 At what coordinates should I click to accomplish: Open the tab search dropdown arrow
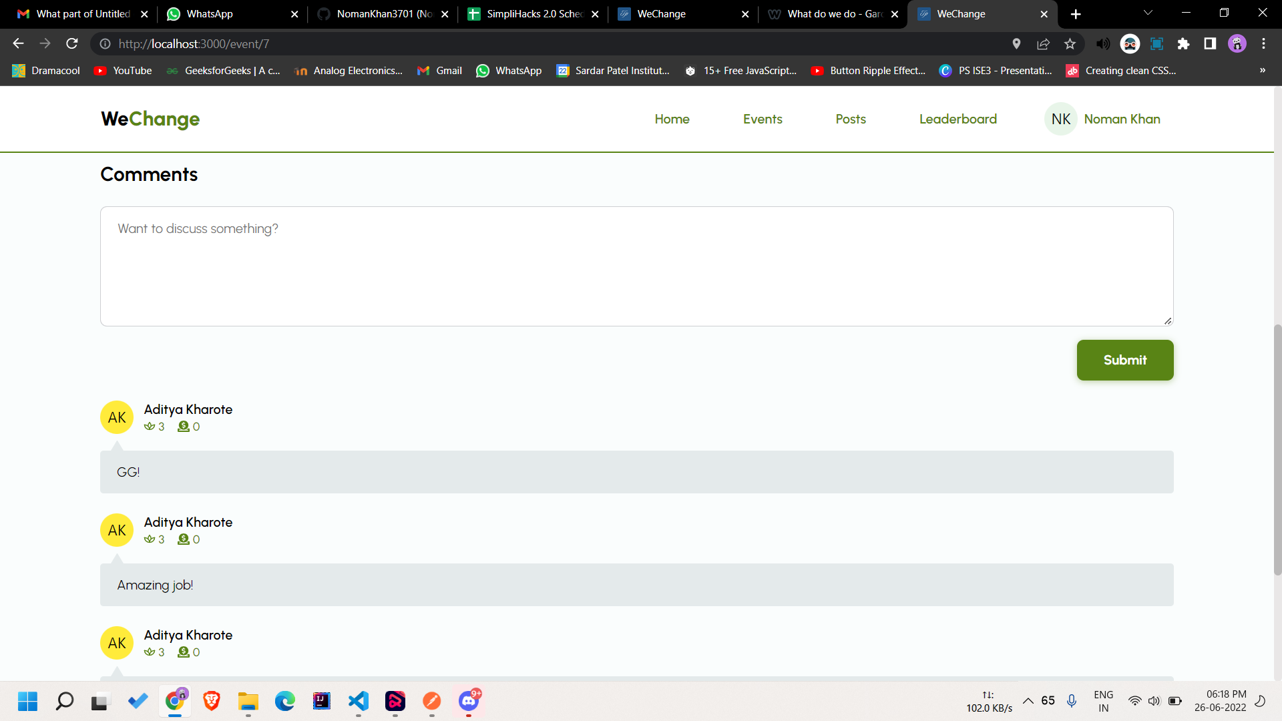pyautogui.click(x=1148, y=13)
